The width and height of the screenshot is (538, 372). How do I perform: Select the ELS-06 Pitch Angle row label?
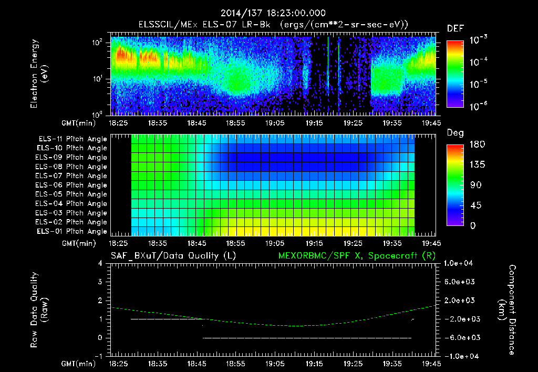(71, 185)
